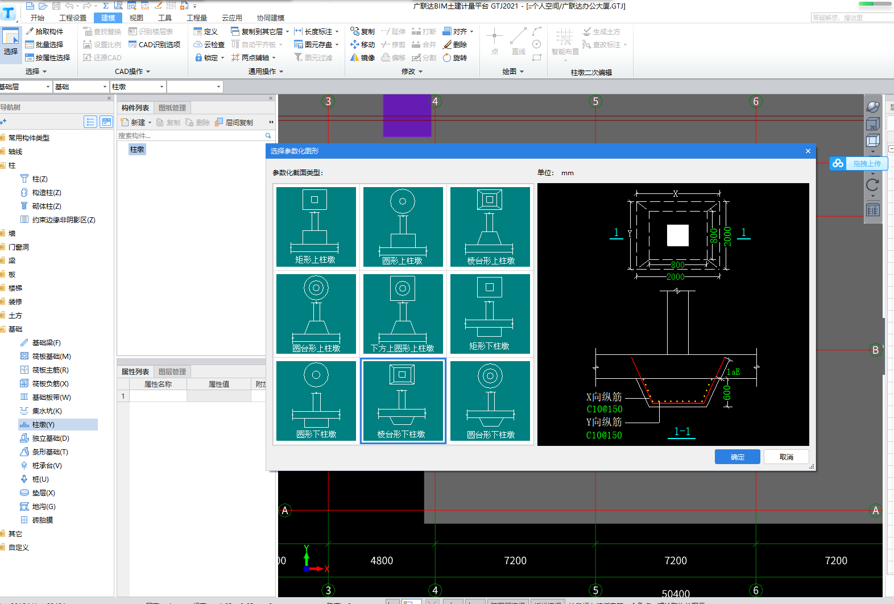894x604 pixels.
Task: Open the 云应用 ribbon tab
Action: click(x=232, y=18)
